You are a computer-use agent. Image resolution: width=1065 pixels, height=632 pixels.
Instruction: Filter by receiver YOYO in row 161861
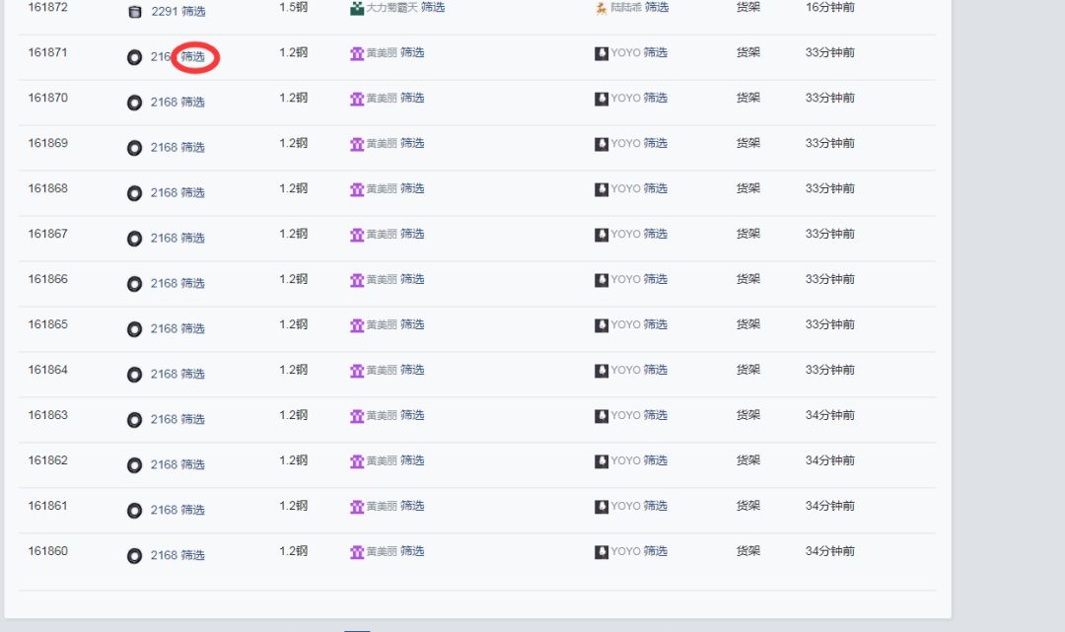click(656, 506)
